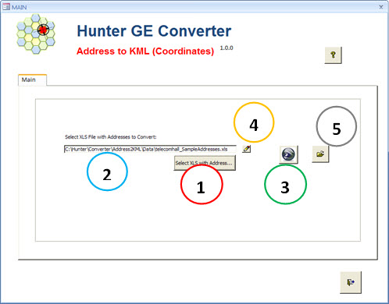
Task: Click the gray circle marked 5
Action: [337, 126]
